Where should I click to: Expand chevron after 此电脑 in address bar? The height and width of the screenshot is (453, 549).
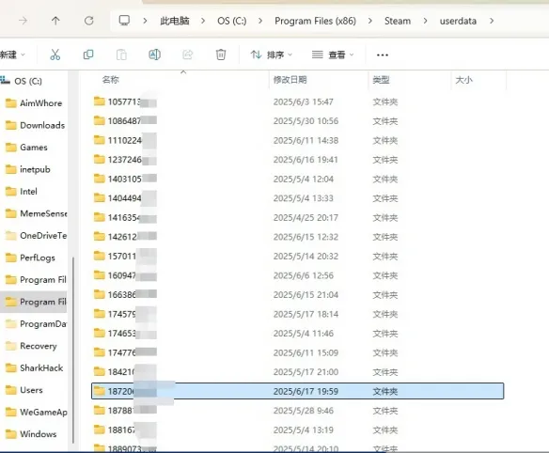point(203,21)
